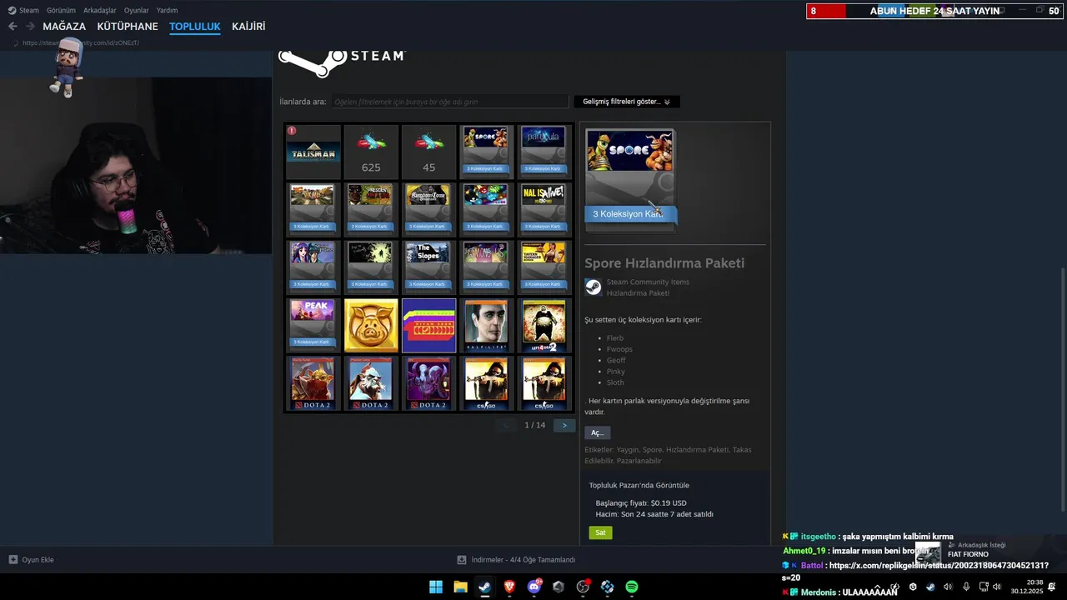Open the Yardım menu
1067x600 pixels.
(x=167, y=10)
